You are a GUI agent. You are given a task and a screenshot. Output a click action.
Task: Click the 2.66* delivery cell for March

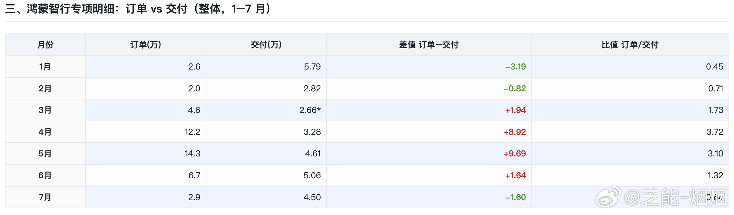(310, 110)
